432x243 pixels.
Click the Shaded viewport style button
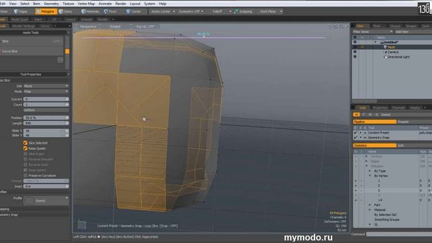click(115, 26)
